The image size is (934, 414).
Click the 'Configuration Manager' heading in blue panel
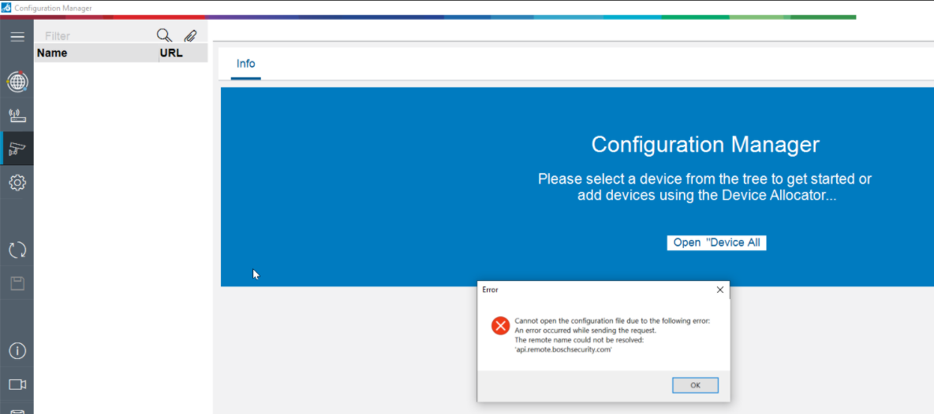click(705, 144)
